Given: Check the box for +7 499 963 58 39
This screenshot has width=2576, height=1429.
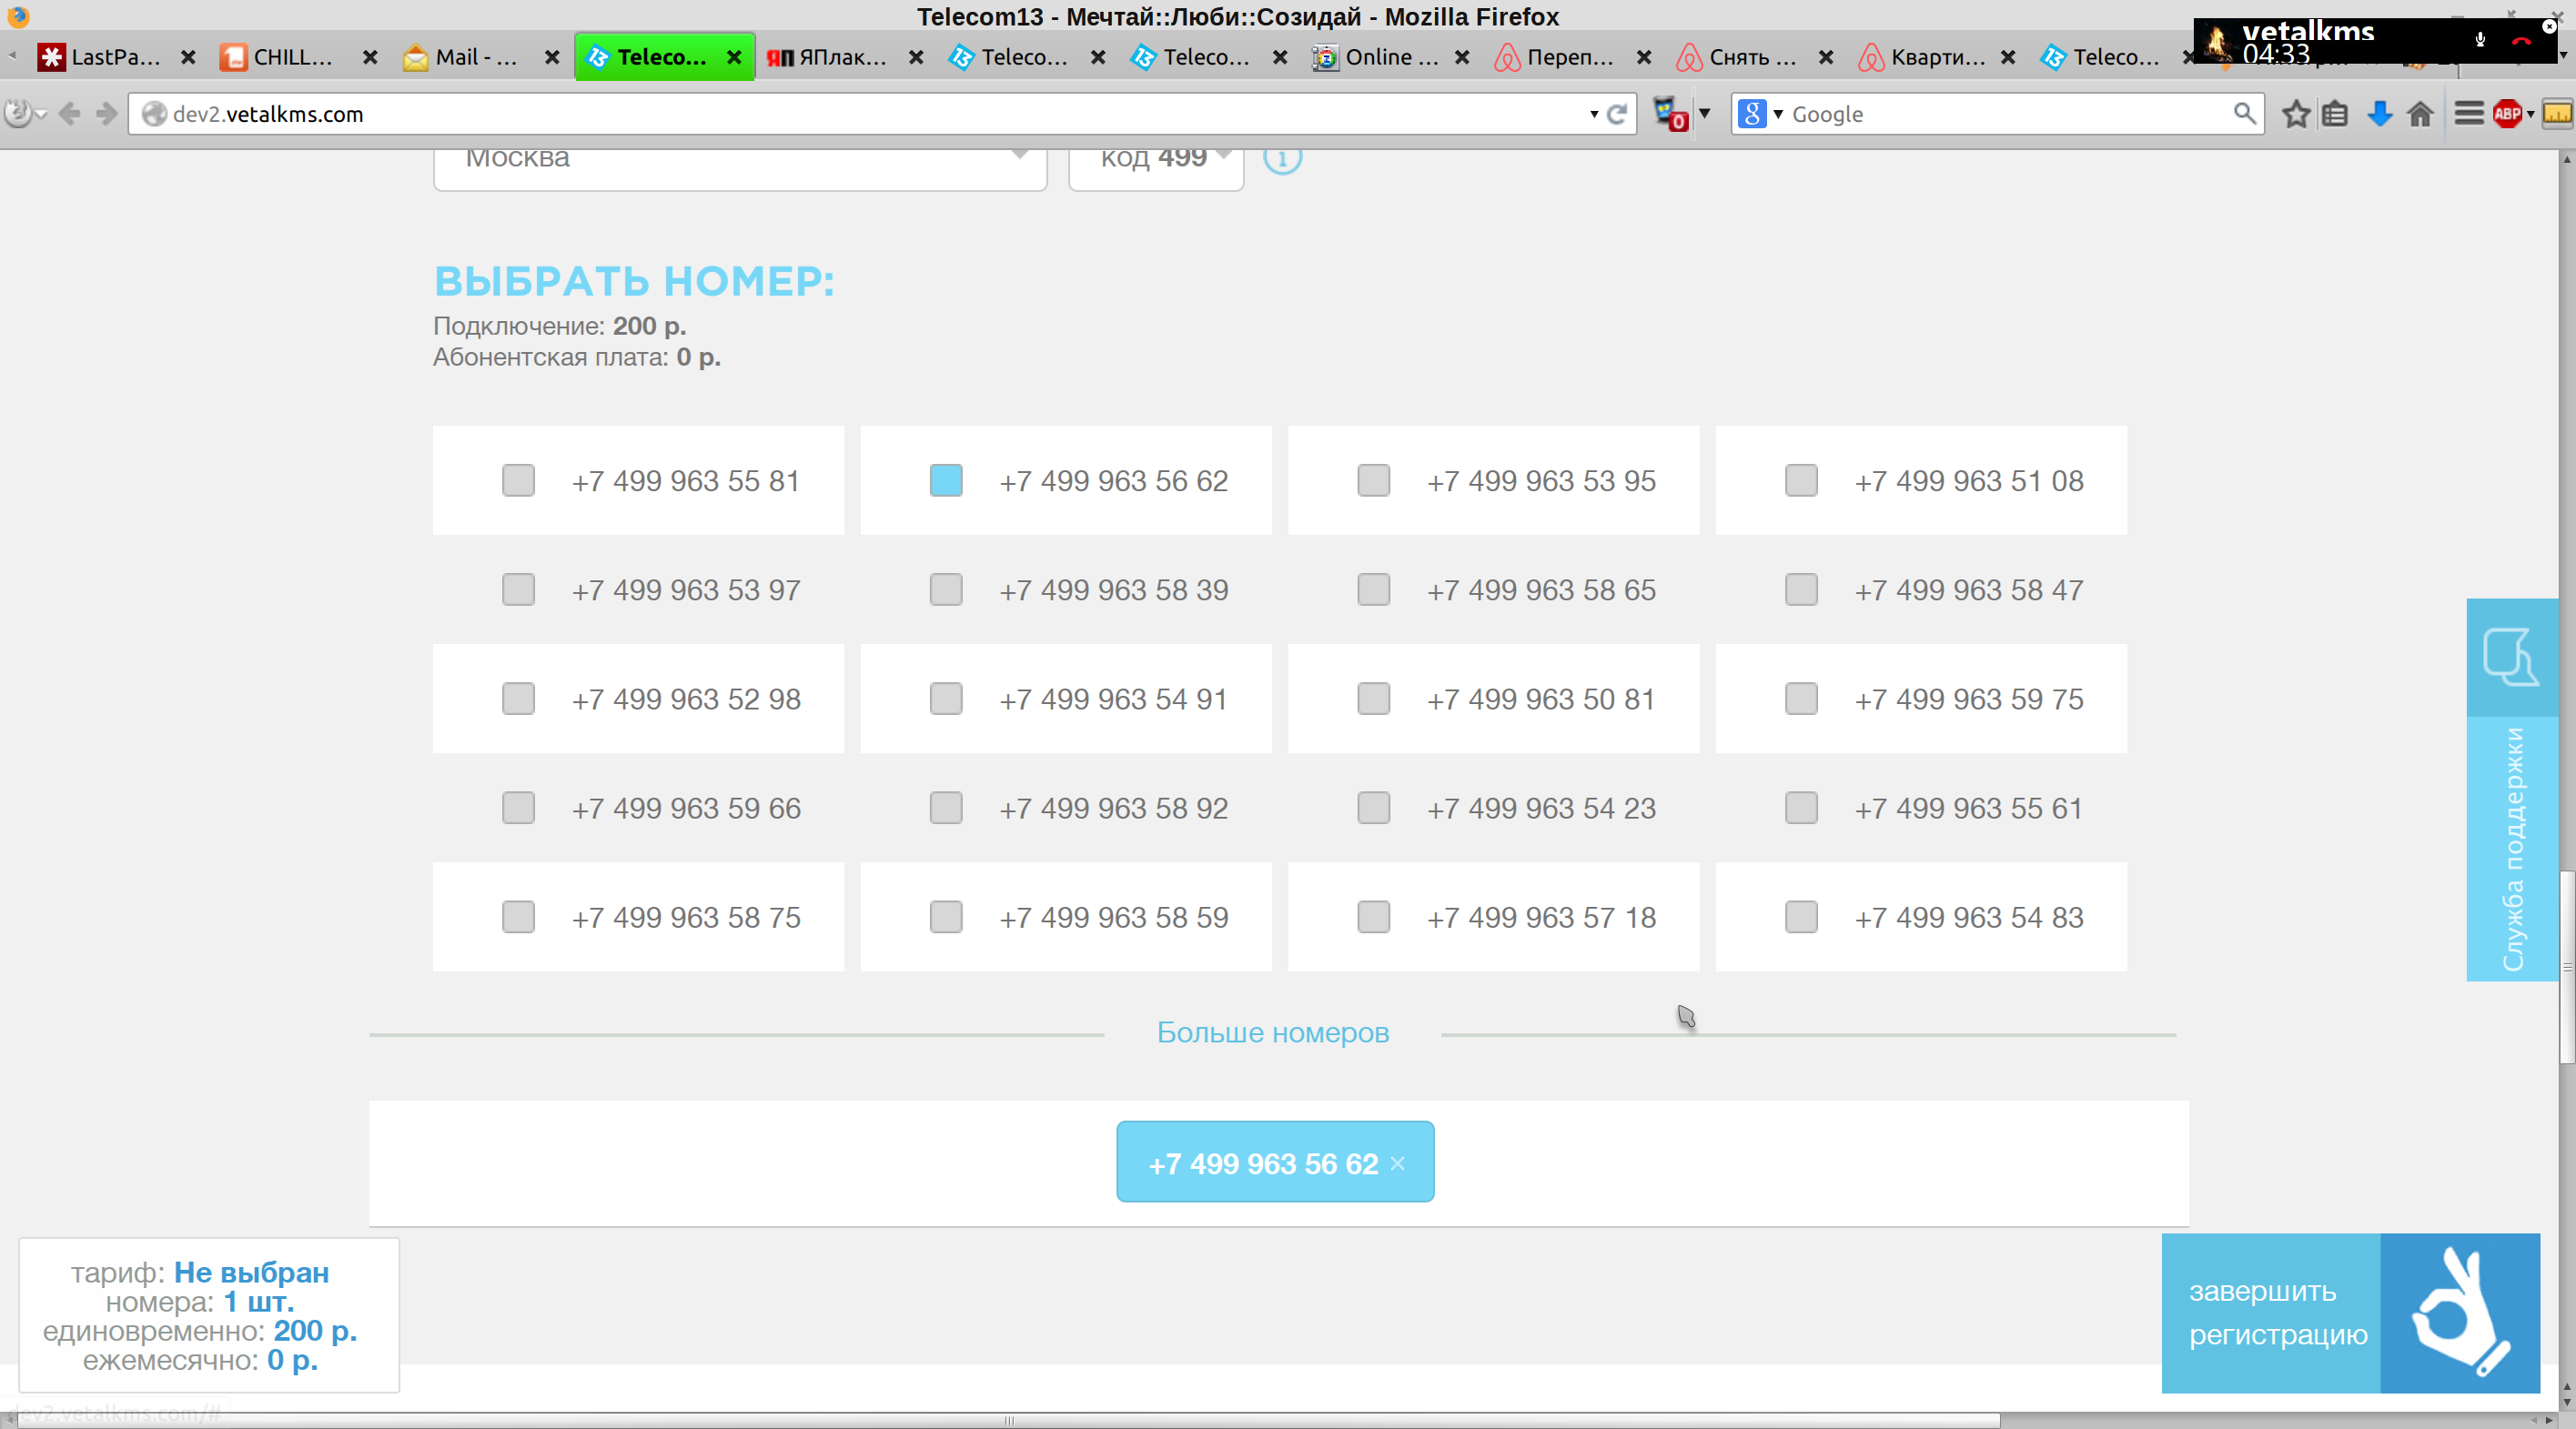Looking at the screenshot, I should tap(946, 590).
